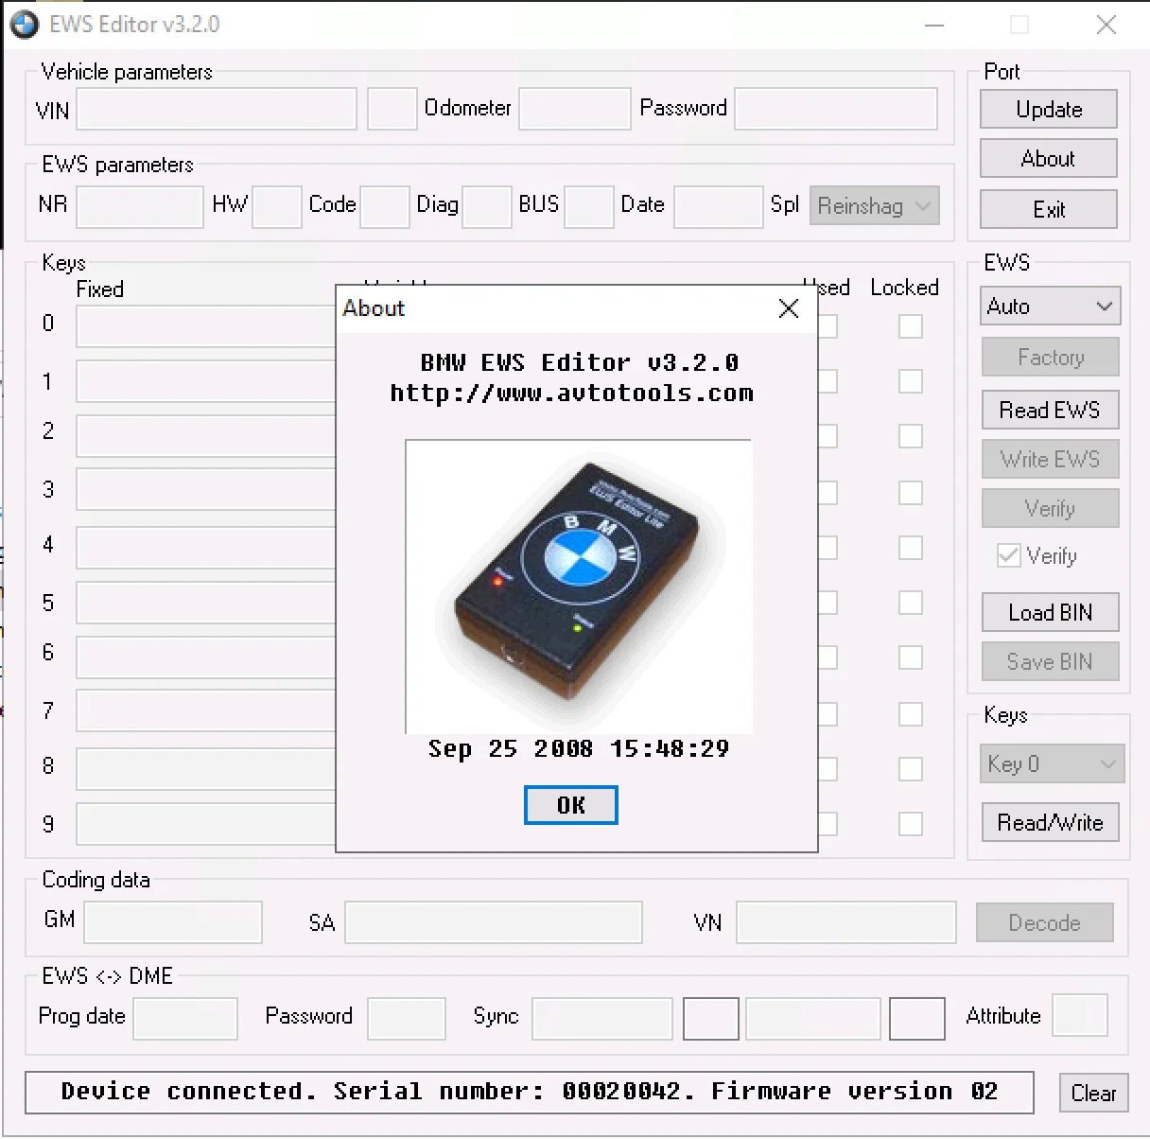Toggle the Locked checkbox for key 9

(x=911, y=824)
